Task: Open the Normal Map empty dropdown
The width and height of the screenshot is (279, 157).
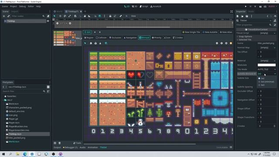Action: point(266,48)
